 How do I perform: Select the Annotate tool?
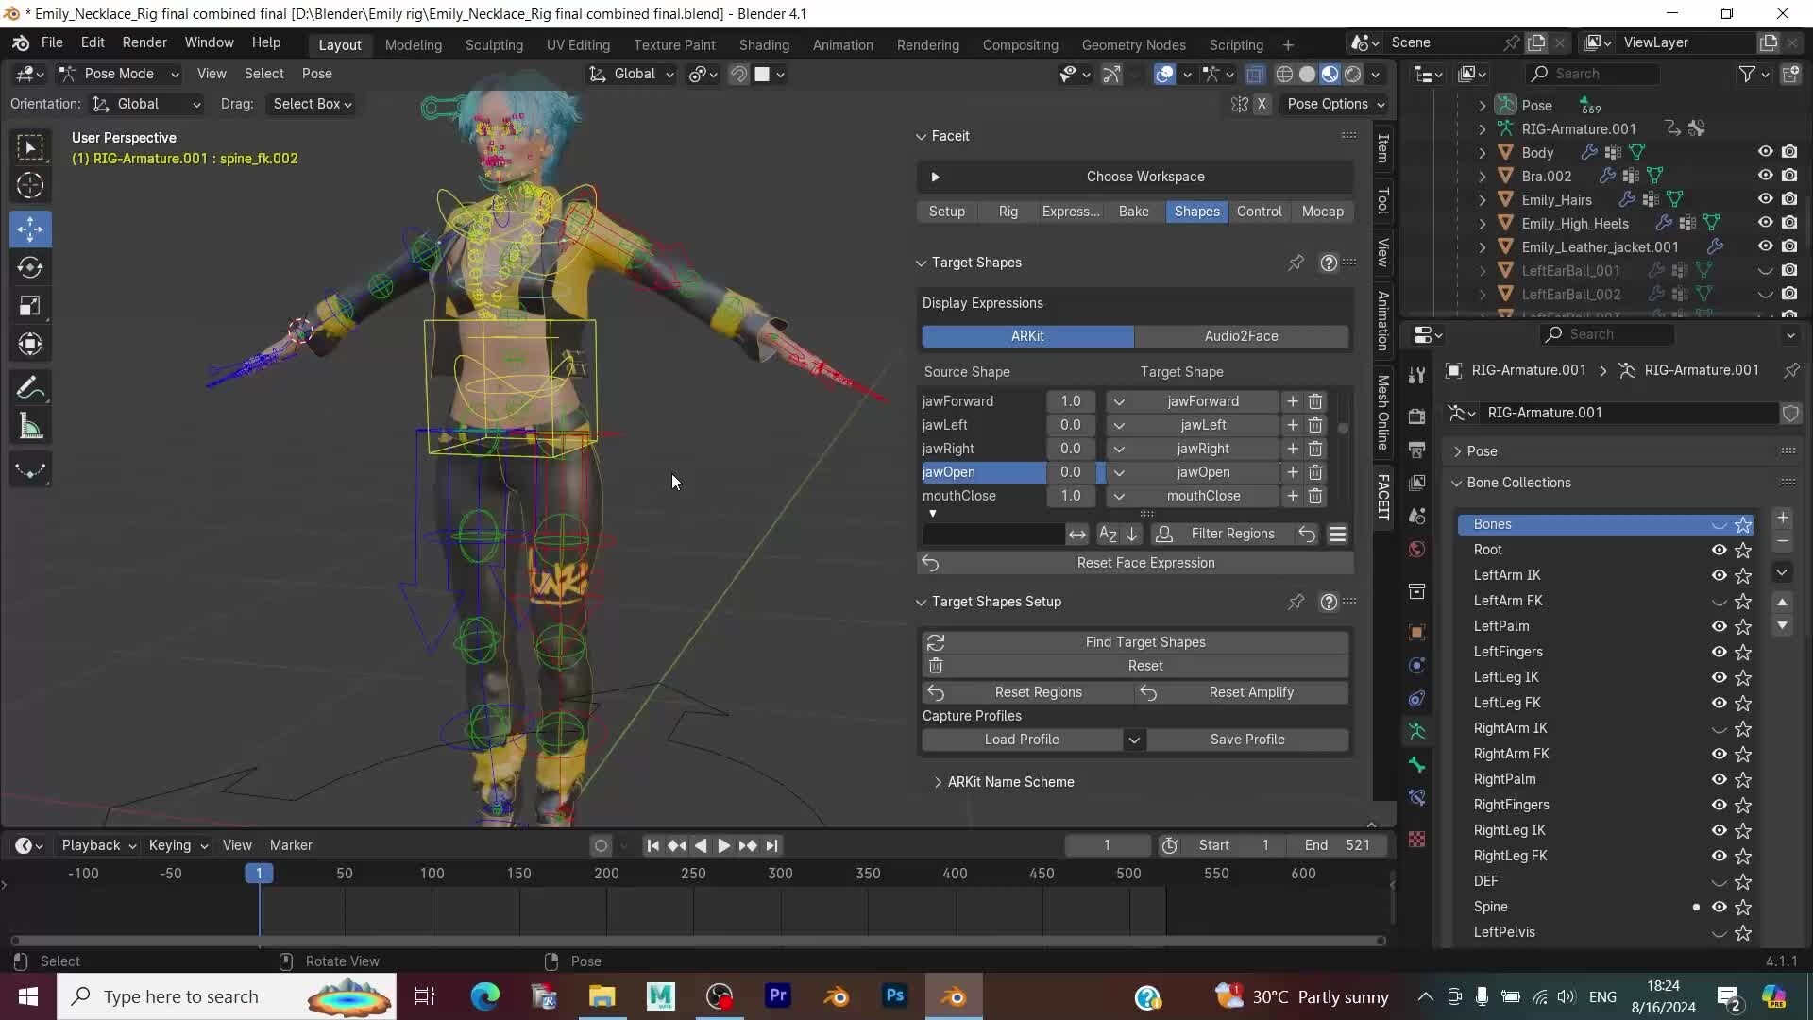point(29,387)
